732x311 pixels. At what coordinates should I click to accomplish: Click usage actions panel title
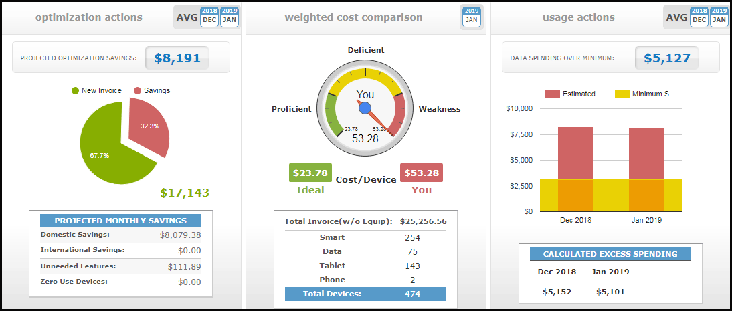[x=578, y=18]
